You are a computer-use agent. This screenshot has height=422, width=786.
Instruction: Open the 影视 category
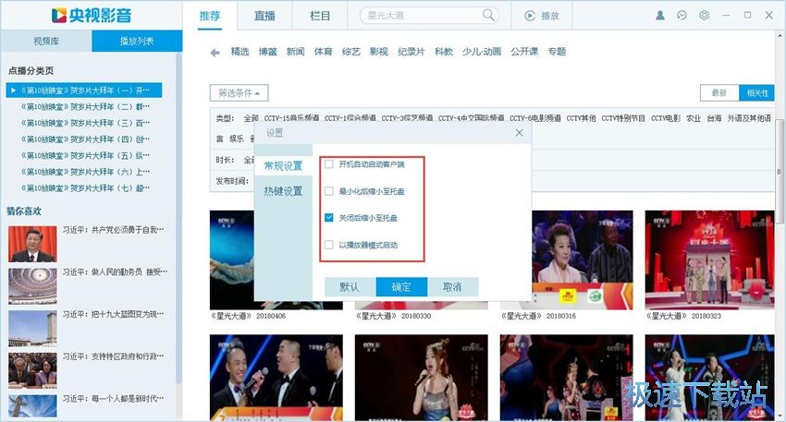pyautogui.click(x=379, y=52)
